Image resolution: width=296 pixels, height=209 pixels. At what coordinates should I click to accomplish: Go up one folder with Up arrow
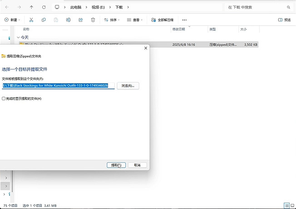tap(31, 7)
